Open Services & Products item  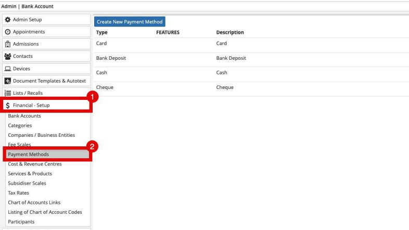tap(30, 174)
